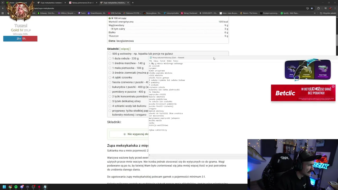338x190 pixels.
Task: Open the Betclic ad banner
Action: (303, 93)
